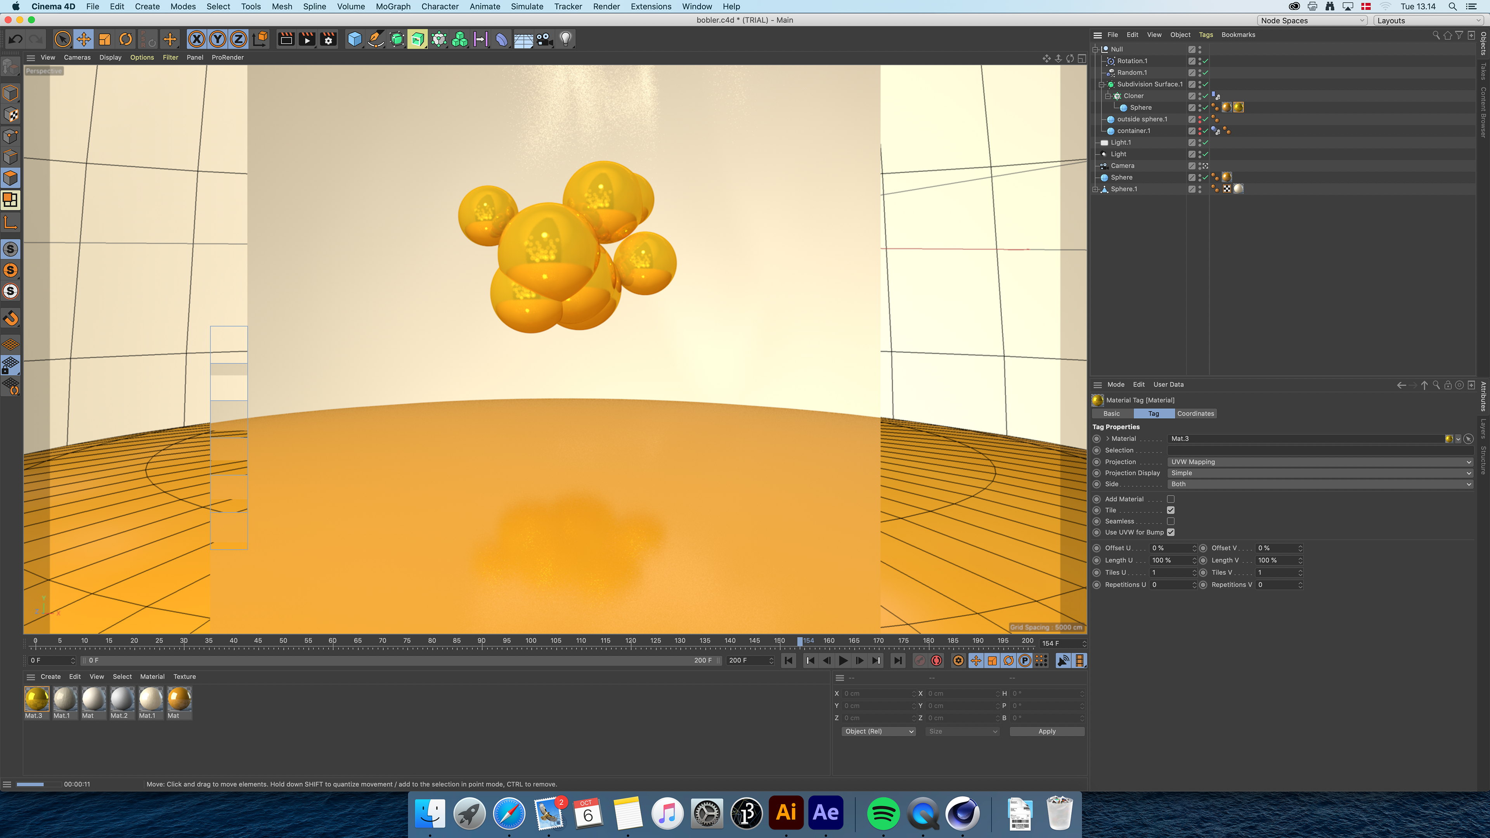Screen dimensions: 1490x838
Task: Click the Apply button in coordinates
Action: tap(1046, 732)
